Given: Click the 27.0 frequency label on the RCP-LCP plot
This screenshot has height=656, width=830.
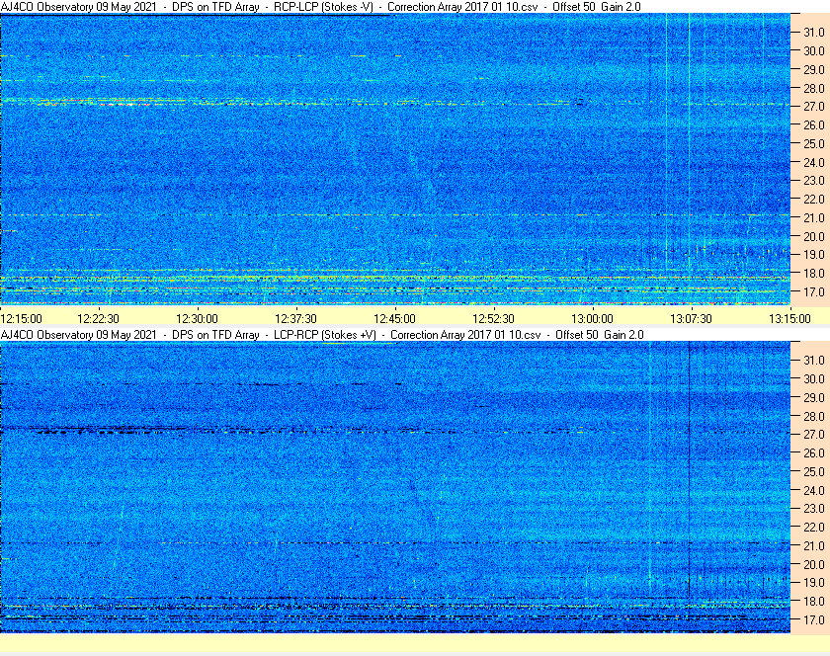Looking at the screenshot, I should [x=814, y=107].
